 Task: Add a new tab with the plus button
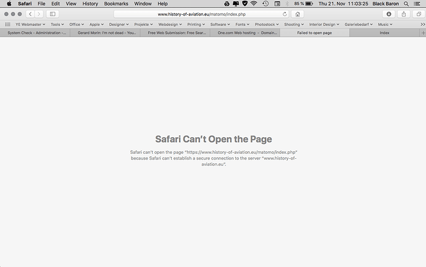click(x=423, y=33)
